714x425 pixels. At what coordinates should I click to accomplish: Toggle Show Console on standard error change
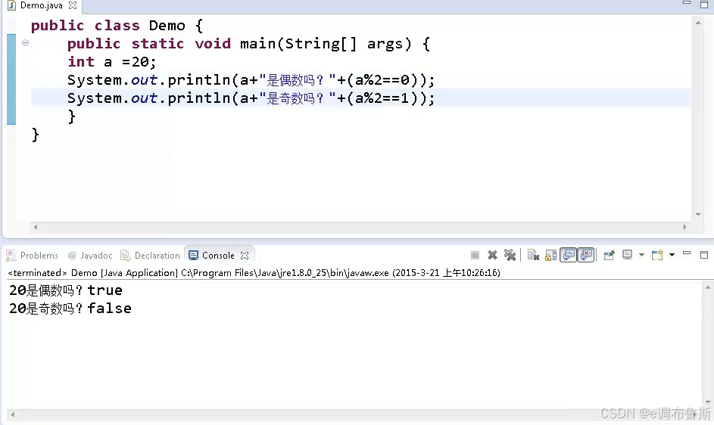pos(586,255)
